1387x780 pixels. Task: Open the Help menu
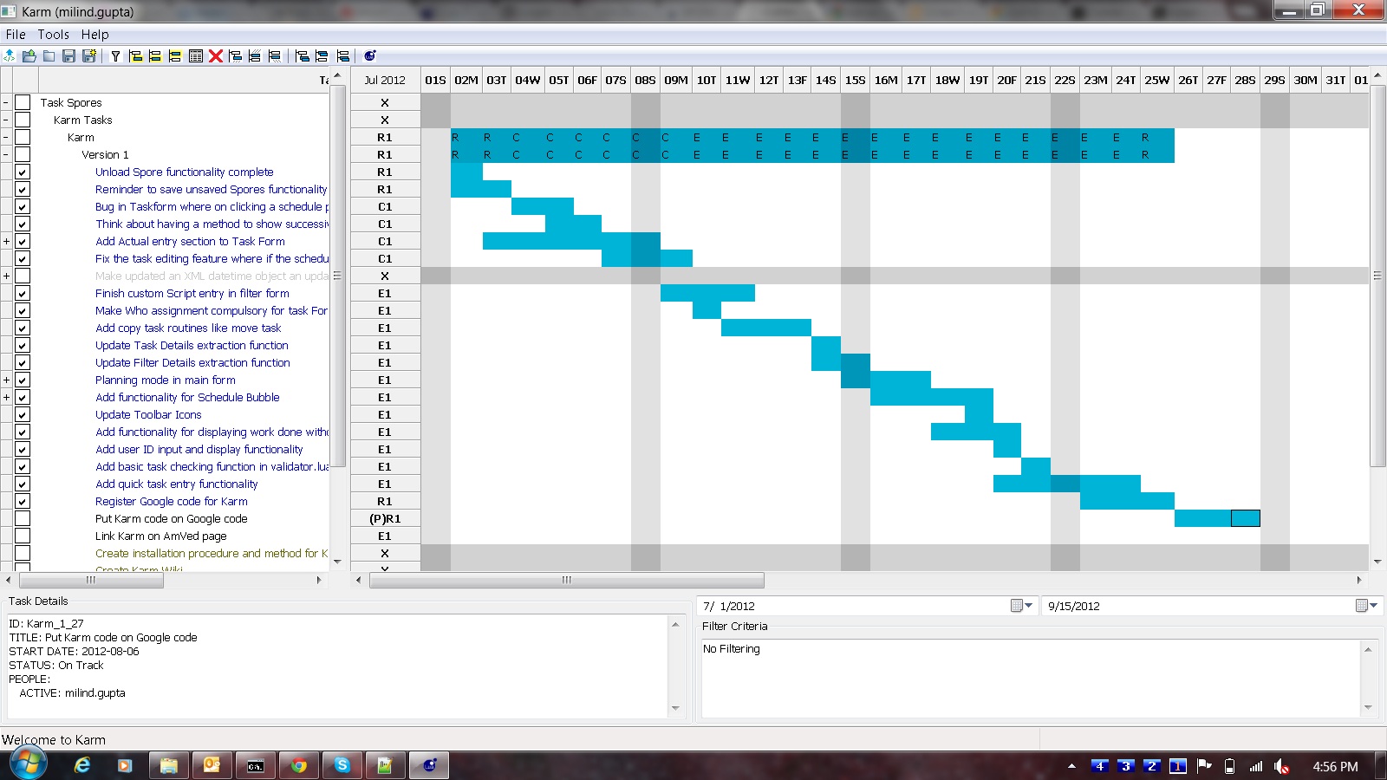pos(94,35)
